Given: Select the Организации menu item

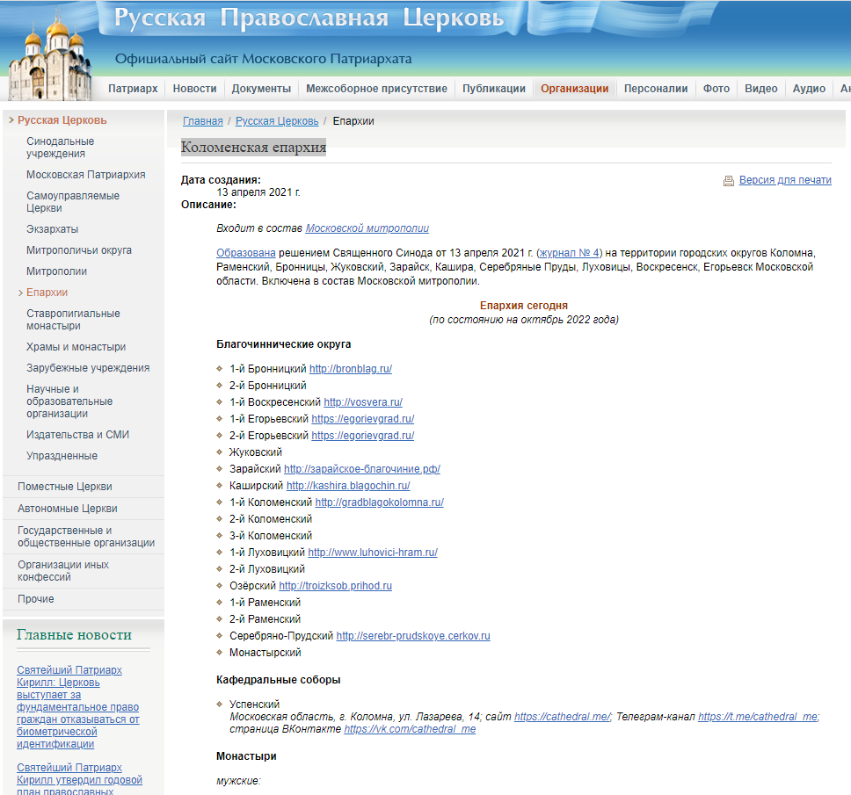Looking at the screenshot, I should coord(574,89).
